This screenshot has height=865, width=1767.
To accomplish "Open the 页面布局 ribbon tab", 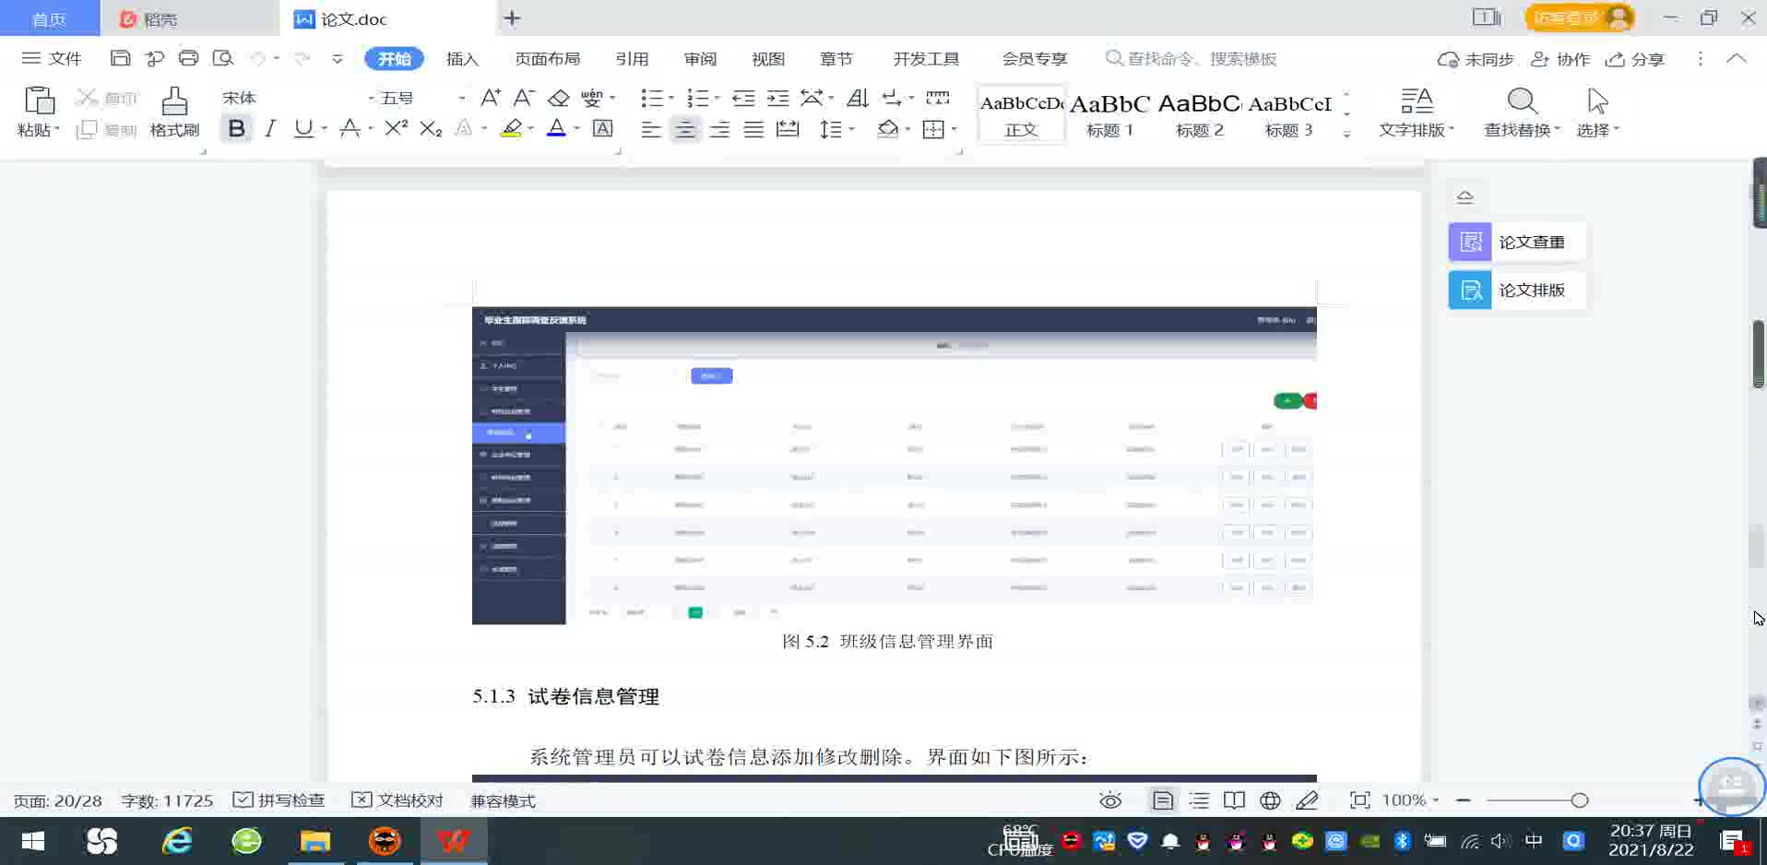I will 547,59.
